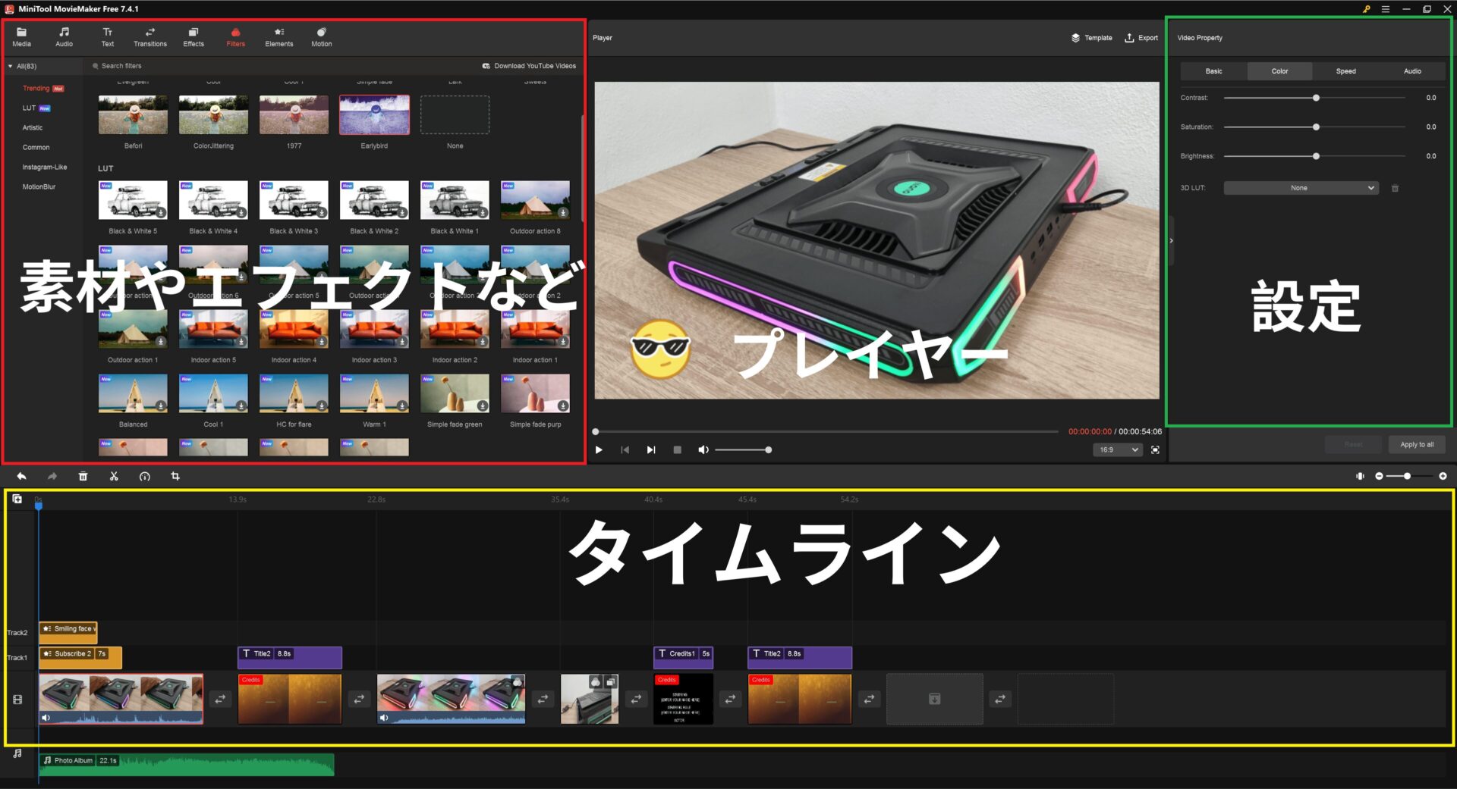The image size is (1457, 789).
Task: Open the Elements library
Action: 278,36
